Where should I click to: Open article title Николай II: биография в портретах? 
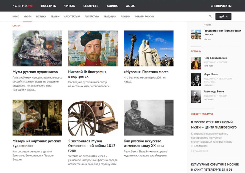[x=87, y=74]
